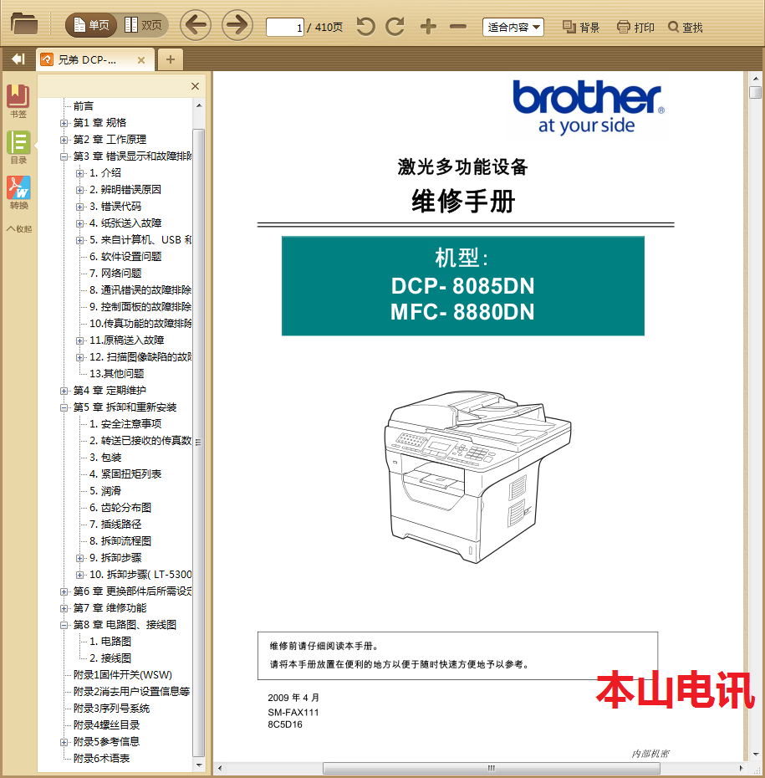Open 附录4螺丝目录 entry
Viewport: 765px width, 778px height.
106,725
